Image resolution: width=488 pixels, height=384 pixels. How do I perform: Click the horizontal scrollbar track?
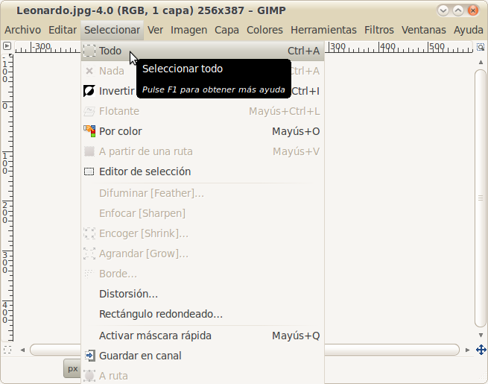click(x=392, y=350)
